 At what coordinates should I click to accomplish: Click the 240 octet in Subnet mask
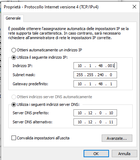tap(101, 75)
